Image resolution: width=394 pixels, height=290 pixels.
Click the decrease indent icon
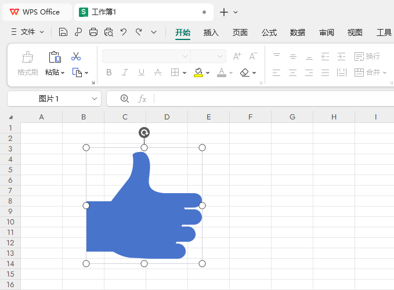pyautogui.click(x=325, y=56)
